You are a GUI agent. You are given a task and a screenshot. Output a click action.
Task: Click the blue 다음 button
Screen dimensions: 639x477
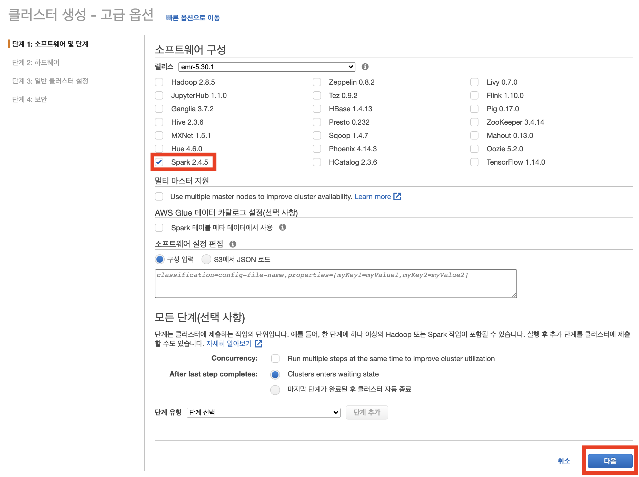point(610,461)
